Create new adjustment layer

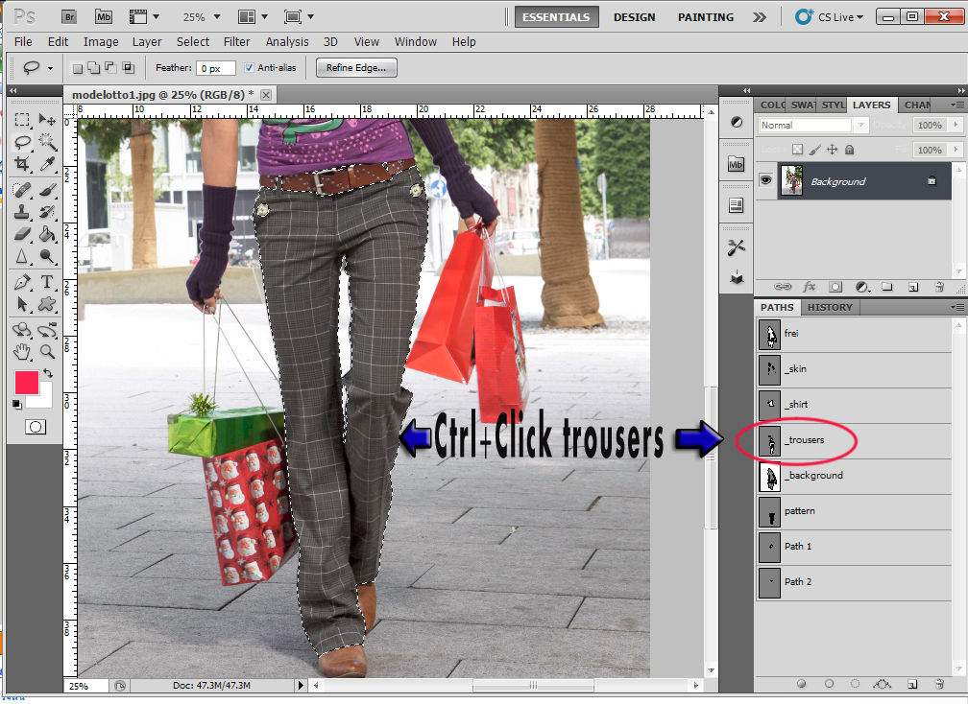pyautogui.click(x=862, y=287)
